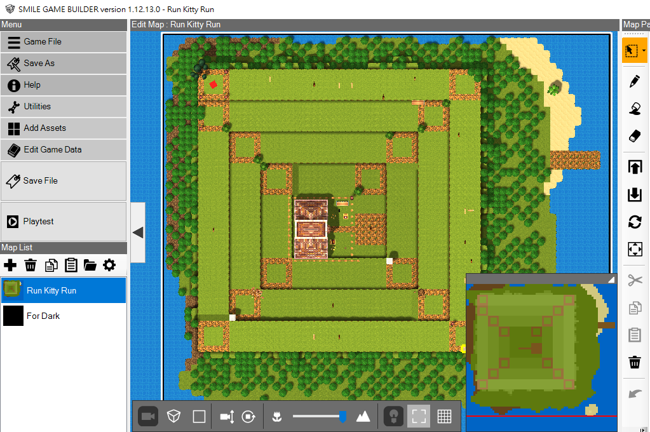Toggle the light bulb lighting button
Viewport: 650px width, 432px height.
point(393,416)
